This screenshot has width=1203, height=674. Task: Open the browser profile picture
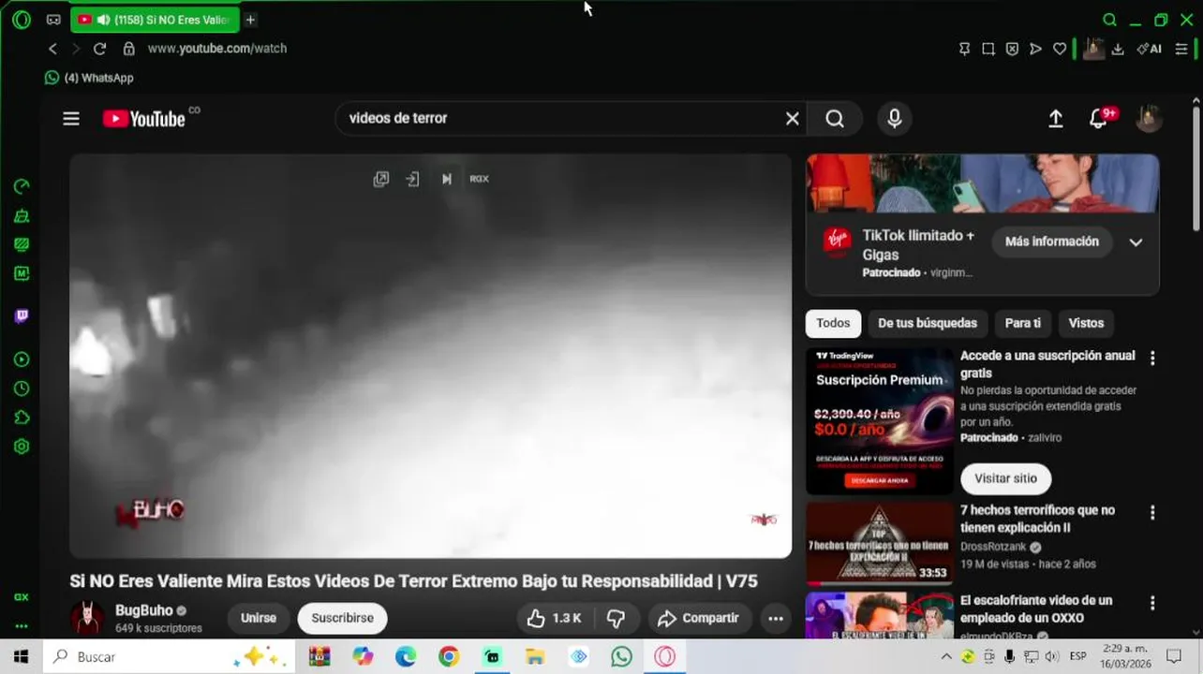(1093, 49)
